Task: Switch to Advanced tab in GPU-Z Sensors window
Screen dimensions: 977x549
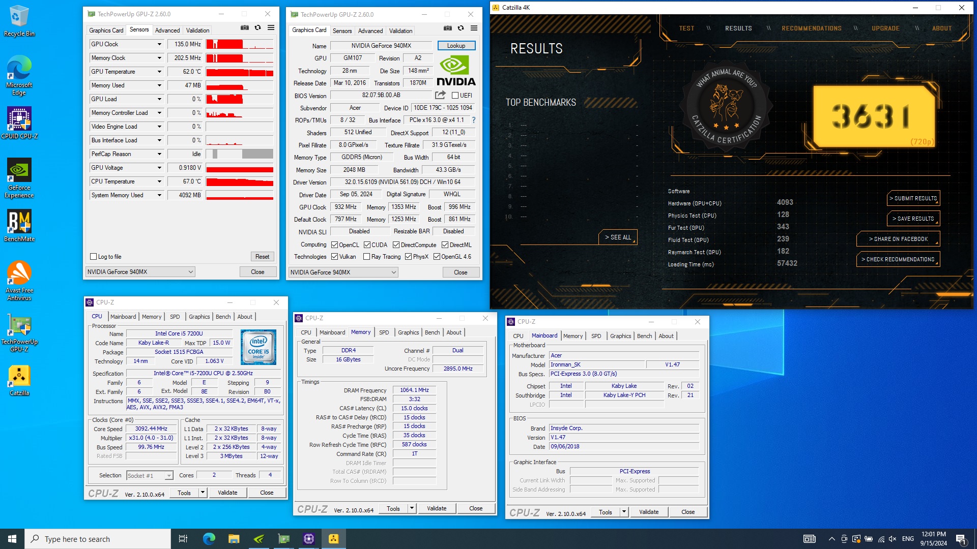Action: click(167, 30)
